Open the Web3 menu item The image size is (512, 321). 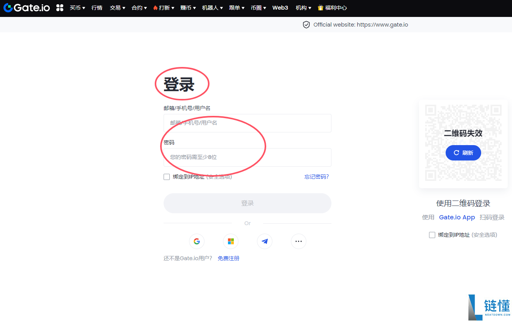point(280,8)
